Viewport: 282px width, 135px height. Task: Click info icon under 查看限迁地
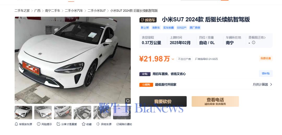pos(254,43)
